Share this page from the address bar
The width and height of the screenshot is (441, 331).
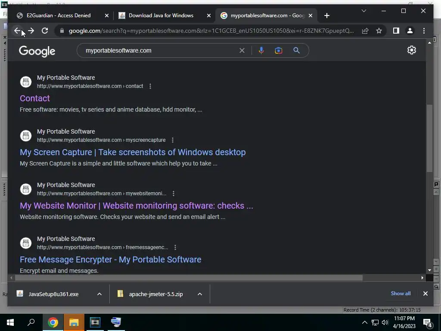pyautogui.click(x=365, y=31)
